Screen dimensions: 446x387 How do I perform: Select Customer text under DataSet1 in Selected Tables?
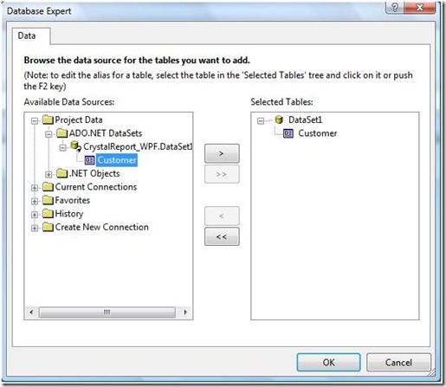318,133
